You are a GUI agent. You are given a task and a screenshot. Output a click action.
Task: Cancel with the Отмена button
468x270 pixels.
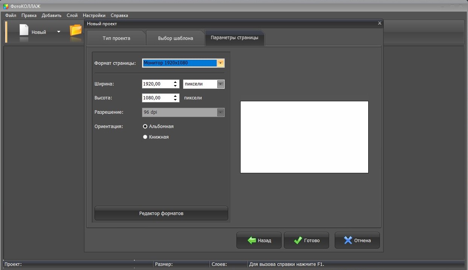click(x=357, y=240)
